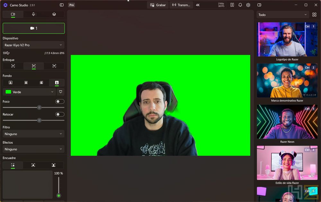Select the first Enfoque focus mode icon
Screen dimensions: 321x202
pyautogui.click(x=13, y=66)
